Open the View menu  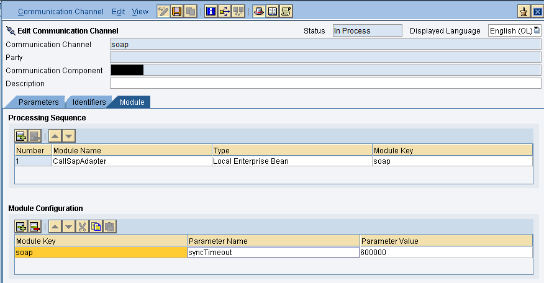point(140,12)
